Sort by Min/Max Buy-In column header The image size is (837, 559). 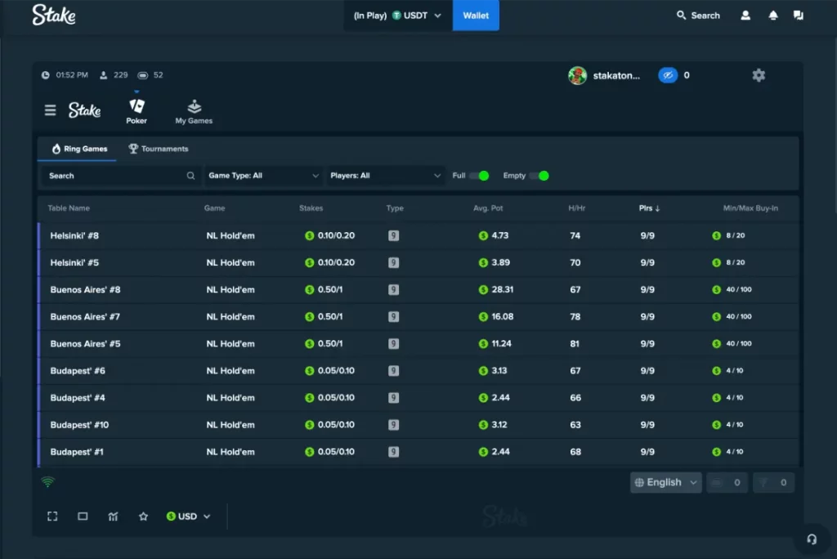[750, 208]
